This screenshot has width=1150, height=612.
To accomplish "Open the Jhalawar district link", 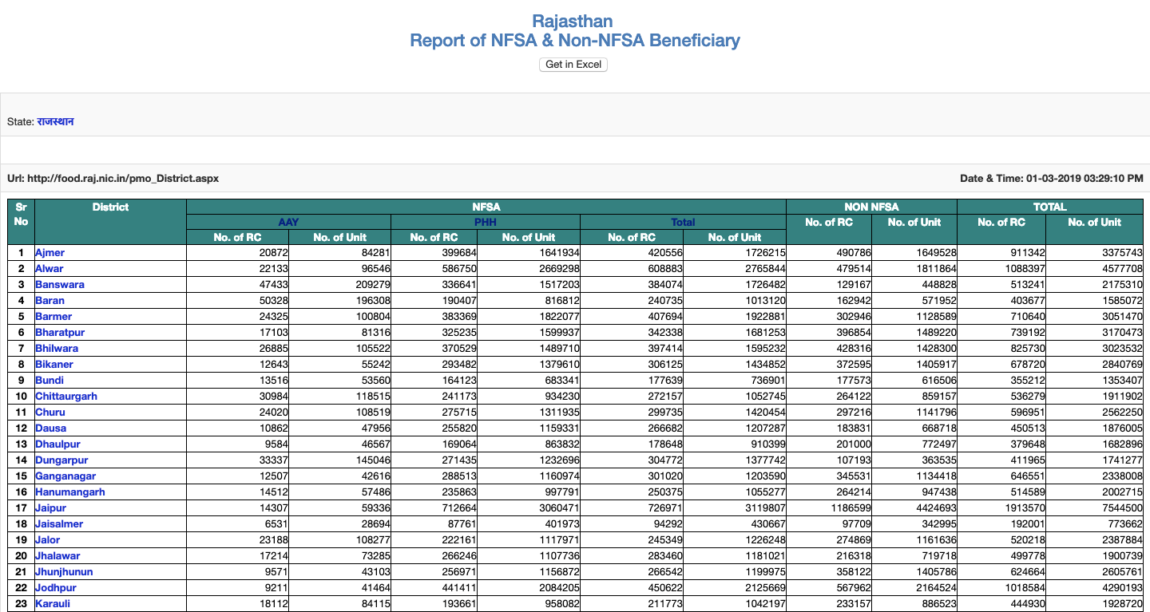I will [x=57, y=556].
